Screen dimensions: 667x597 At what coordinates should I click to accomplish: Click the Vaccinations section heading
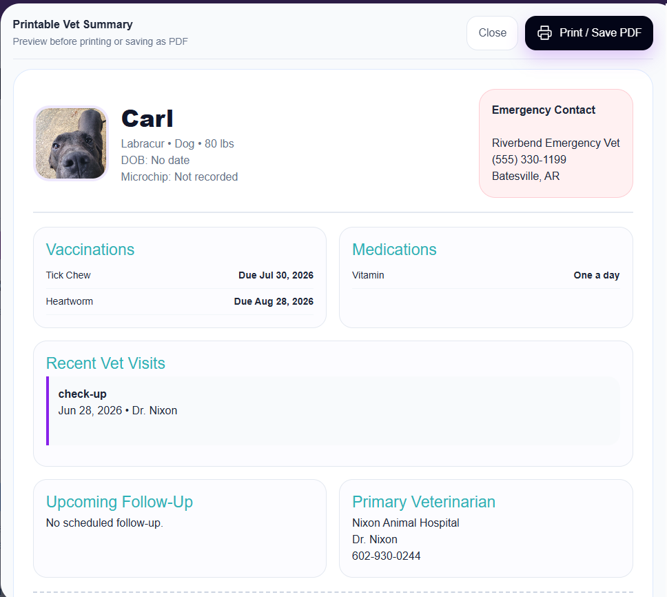(90, 250)
